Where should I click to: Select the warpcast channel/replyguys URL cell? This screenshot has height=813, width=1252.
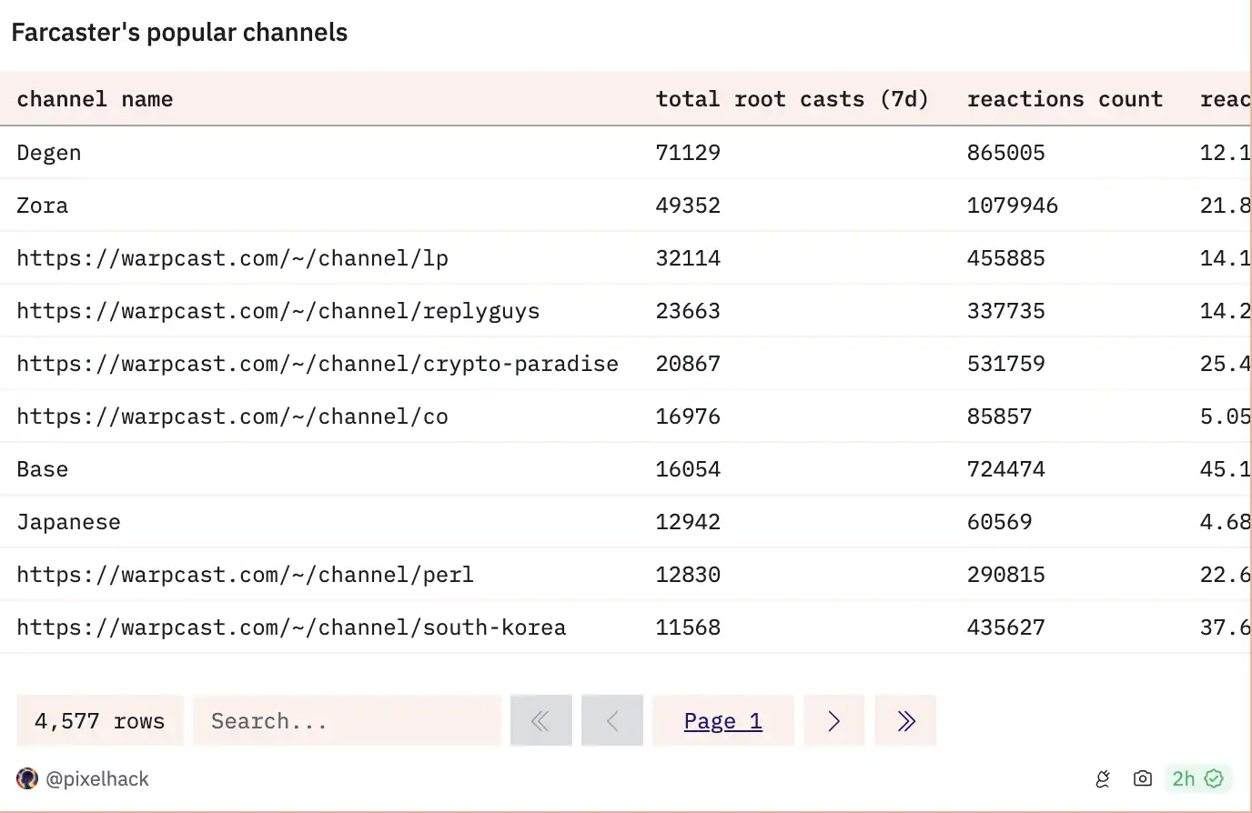278,311
